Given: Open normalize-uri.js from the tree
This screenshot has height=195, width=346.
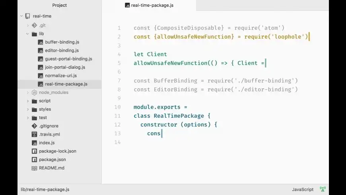Looking at the screenshot, I should point(61,76).
